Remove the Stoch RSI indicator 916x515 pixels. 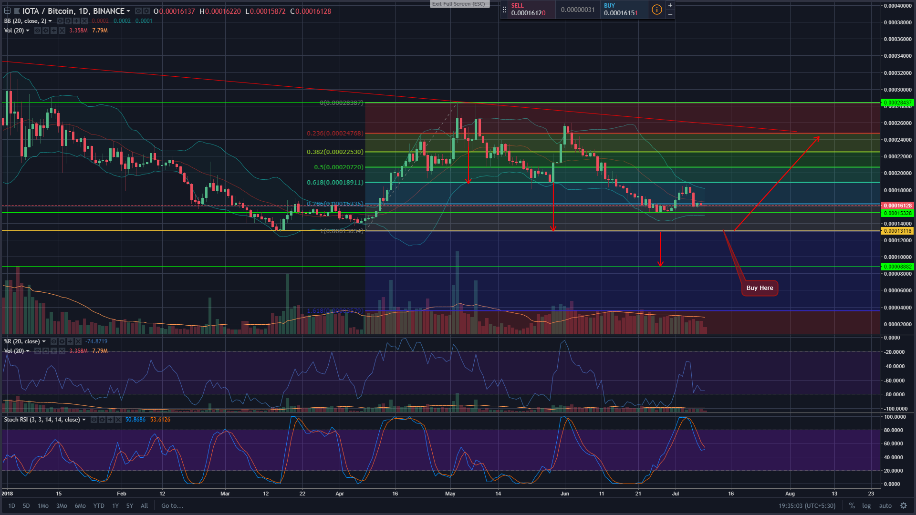118,420
